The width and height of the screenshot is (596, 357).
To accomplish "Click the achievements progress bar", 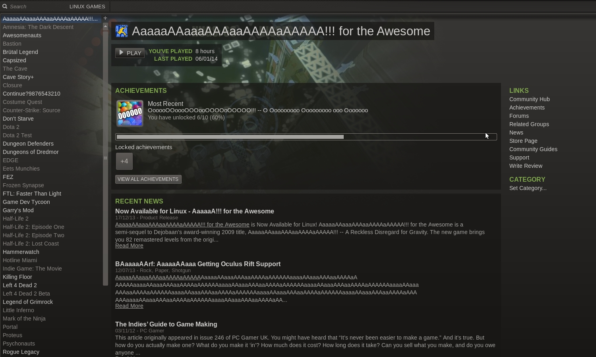I will 306,137.
